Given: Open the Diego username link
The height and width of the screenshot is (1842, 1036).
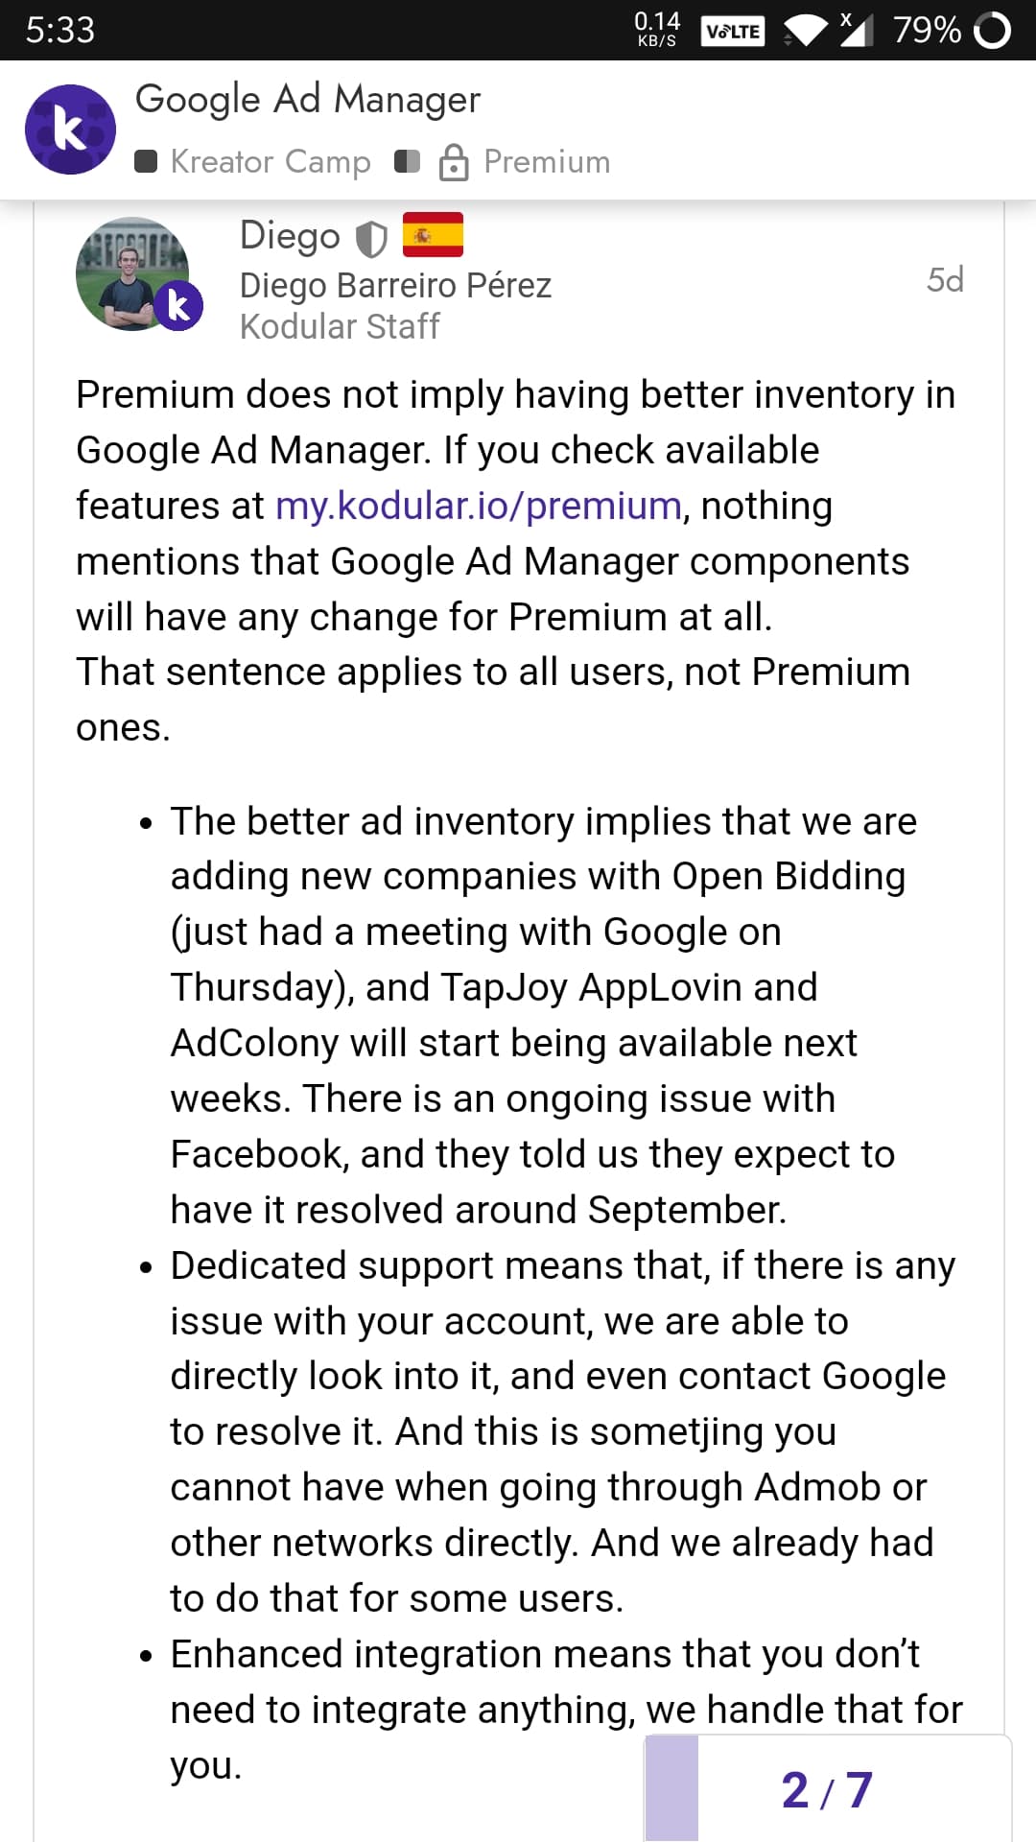Looking at the screenshot, I should (290, 236).
